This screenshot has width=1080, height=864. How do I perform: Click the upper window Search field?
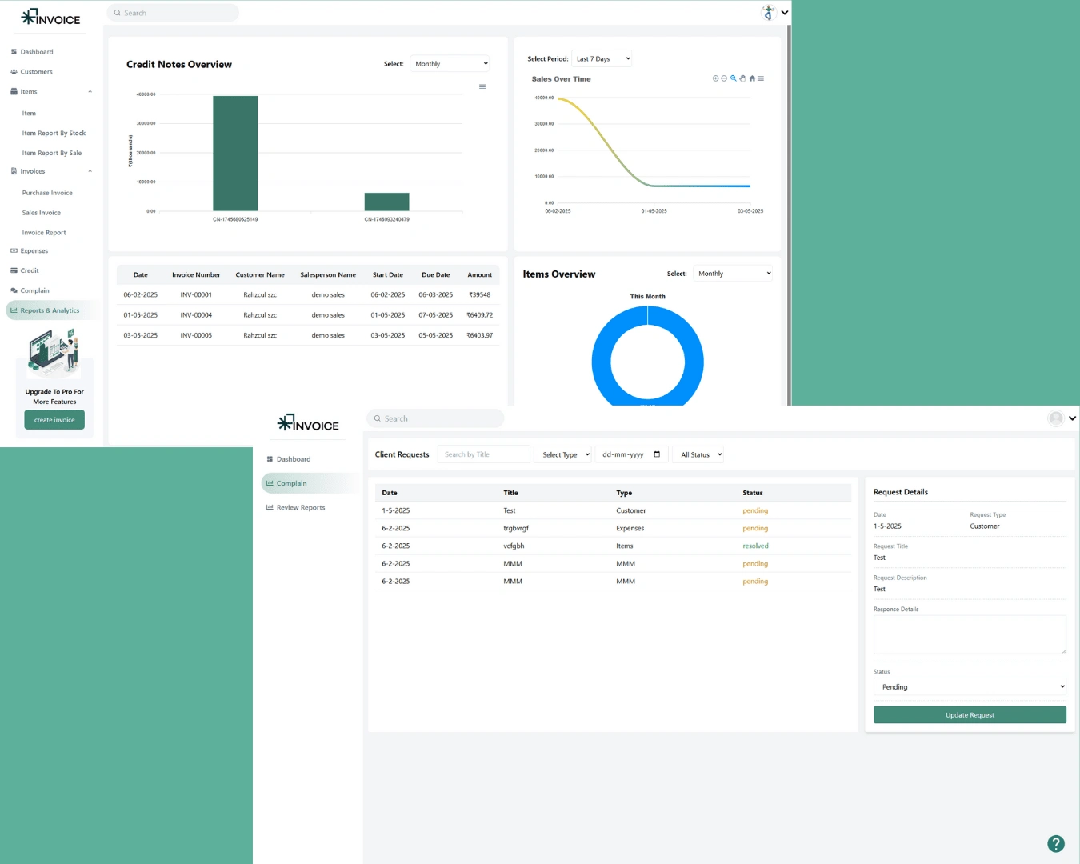point(173,13)
